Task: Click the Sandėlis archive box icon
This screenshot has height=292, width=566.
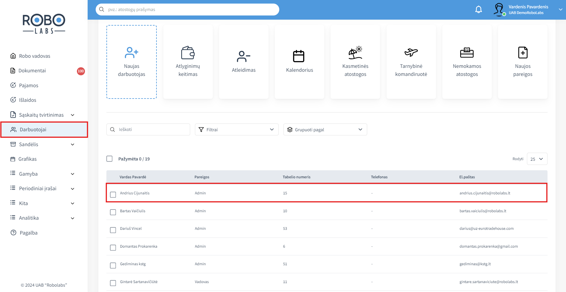Action: (13, 144)
